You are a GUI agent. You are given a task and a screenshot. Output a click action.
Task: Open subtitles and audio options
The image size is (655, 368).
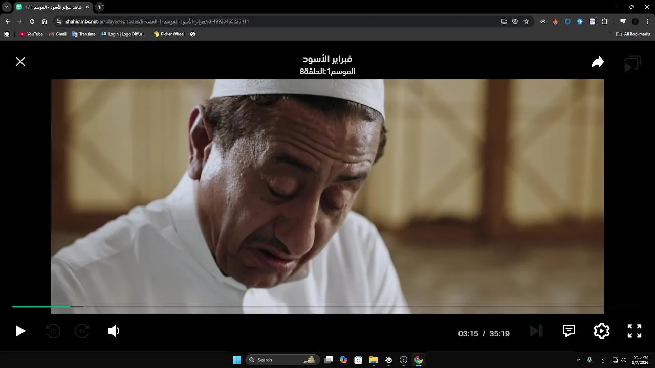tap(569, 331)
